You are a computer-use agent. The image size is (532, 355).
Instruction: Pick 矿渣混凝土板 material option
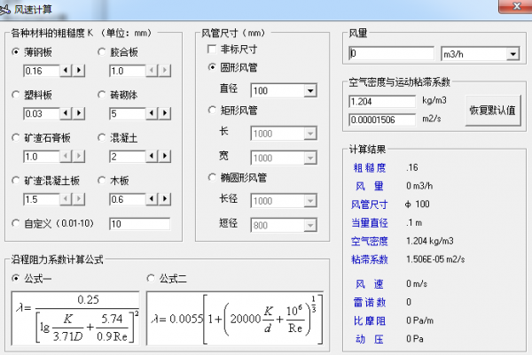tap(15, 181)
